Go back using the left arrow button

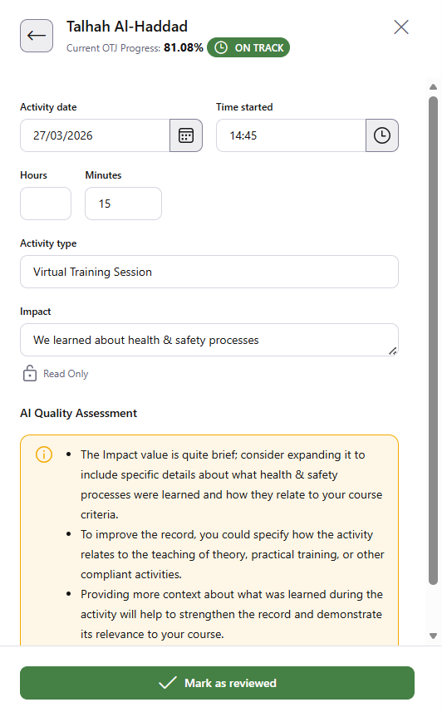pos(37,36)
